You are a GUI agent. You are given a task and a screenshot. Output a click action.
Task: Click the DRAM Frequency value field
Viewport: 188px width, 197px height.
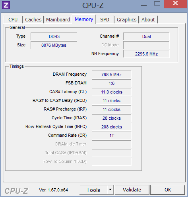pyautogui.click(x=112, y=75)
